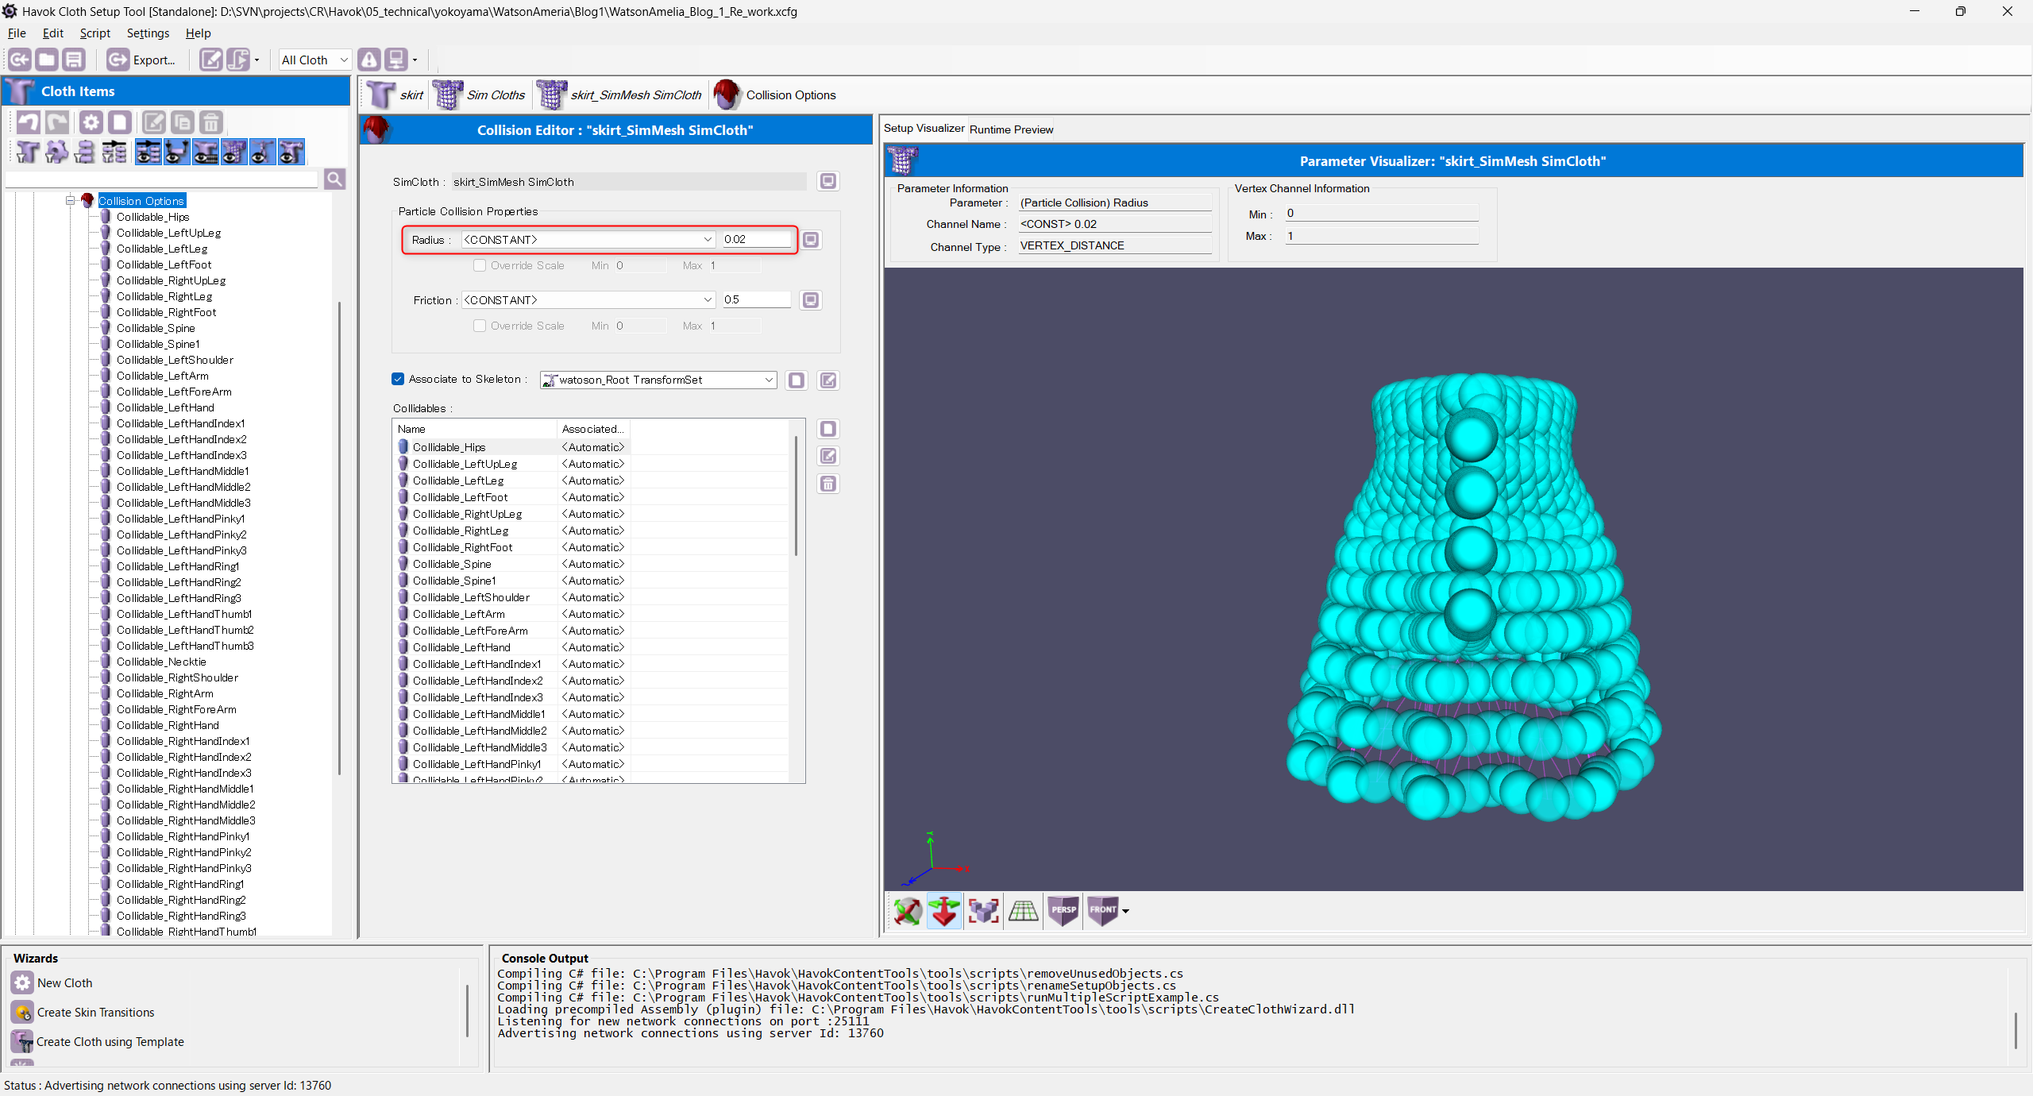Screen dimensions: 2033x1096
Task: Open the Friction <CONSTANT> dropdown
Action: pyautogui.click(x=588, y=300)
